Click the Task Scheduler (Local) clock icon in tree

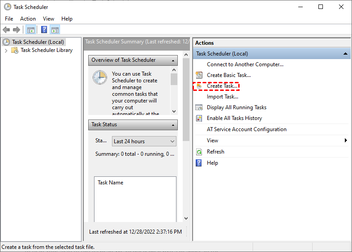click(6, 42)
